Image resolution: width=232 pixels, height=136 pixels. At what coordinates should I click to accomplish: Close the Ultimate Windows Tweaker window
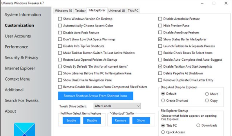coord(226,3)
